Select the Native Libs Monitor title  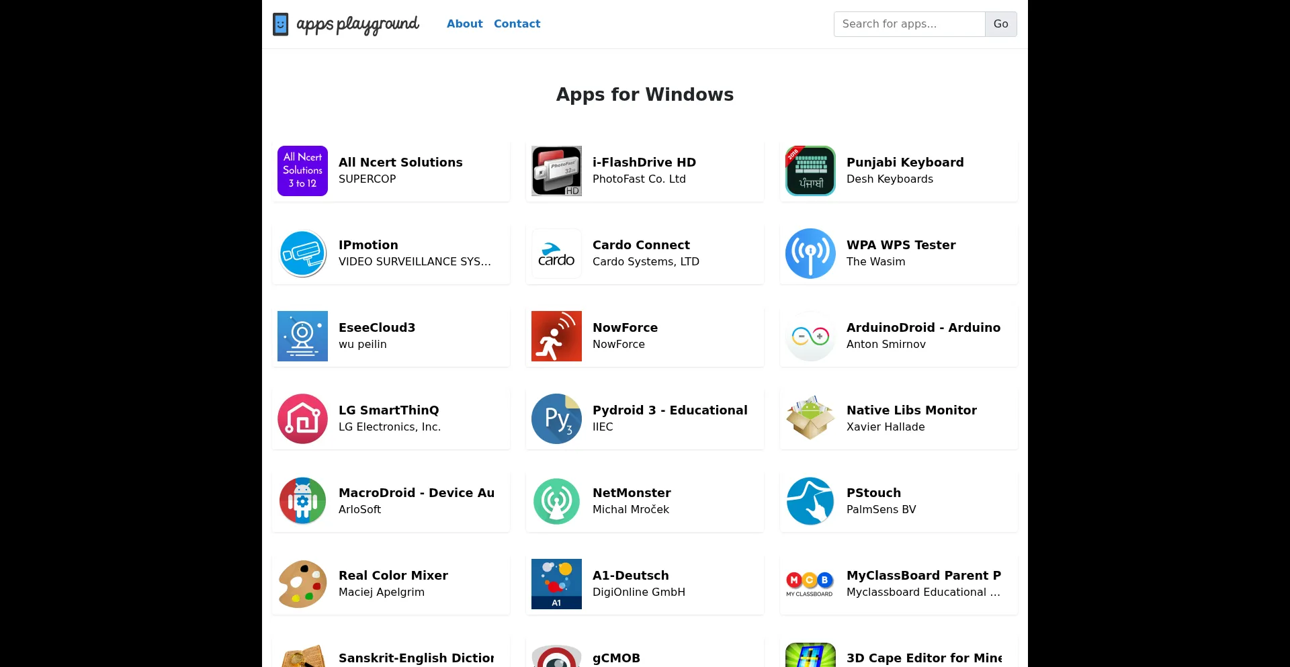coord(912,410)
